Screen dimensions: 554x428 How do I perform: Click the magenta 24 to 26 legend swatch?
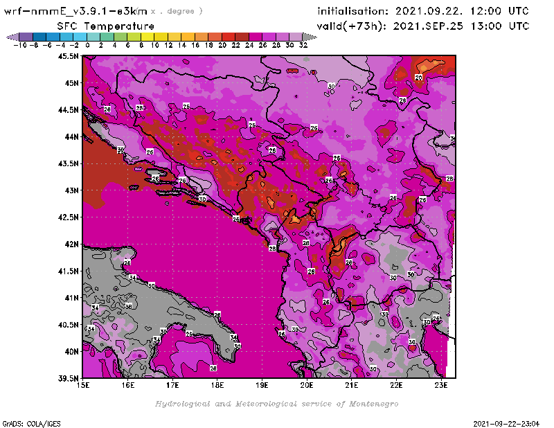[x=255, y=37]
